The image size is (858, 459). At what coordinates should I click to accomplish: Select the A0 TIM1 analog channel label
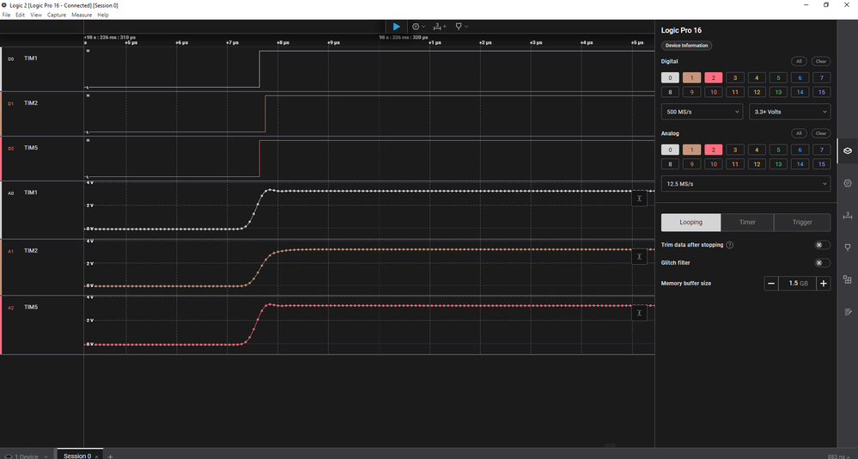(31, 193)
